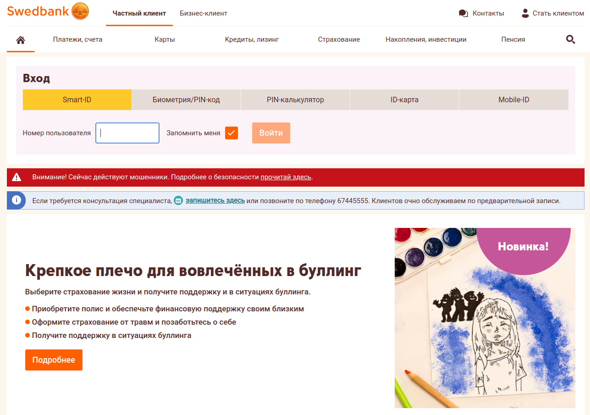The image size is (590, 415).
Task: Click the Оформите страхование от травм bullet text
Action: 134,322
